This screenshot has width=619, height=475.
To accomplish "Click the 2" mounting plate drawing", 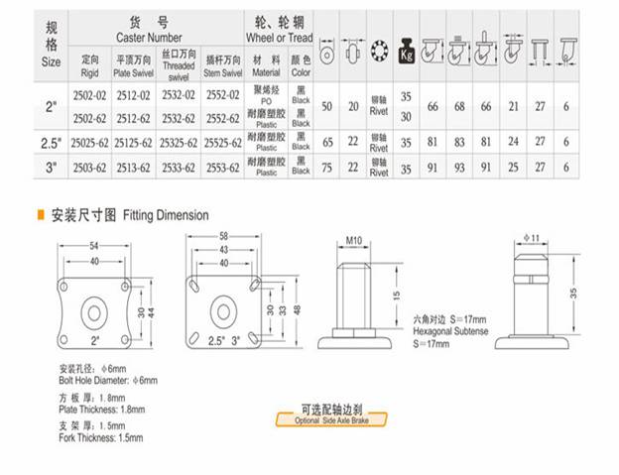I will point(95,313).
